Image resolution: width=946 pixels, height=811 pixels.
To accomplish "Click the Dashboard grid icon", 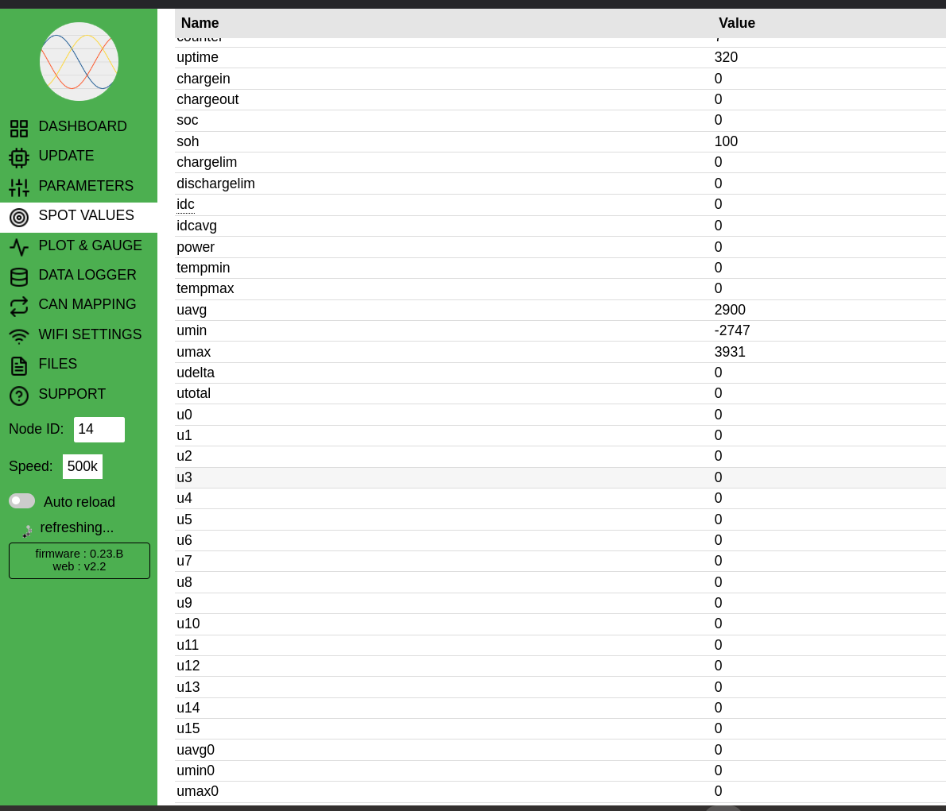I will click(x=19, y=129).
